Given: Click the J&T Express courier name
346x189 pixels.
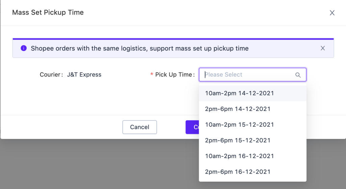Looking at the screenshot, I should click(84, 75).
